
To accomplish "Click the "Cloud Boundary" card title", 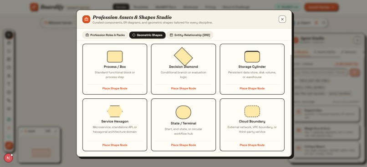I will [x=252, y=121].
